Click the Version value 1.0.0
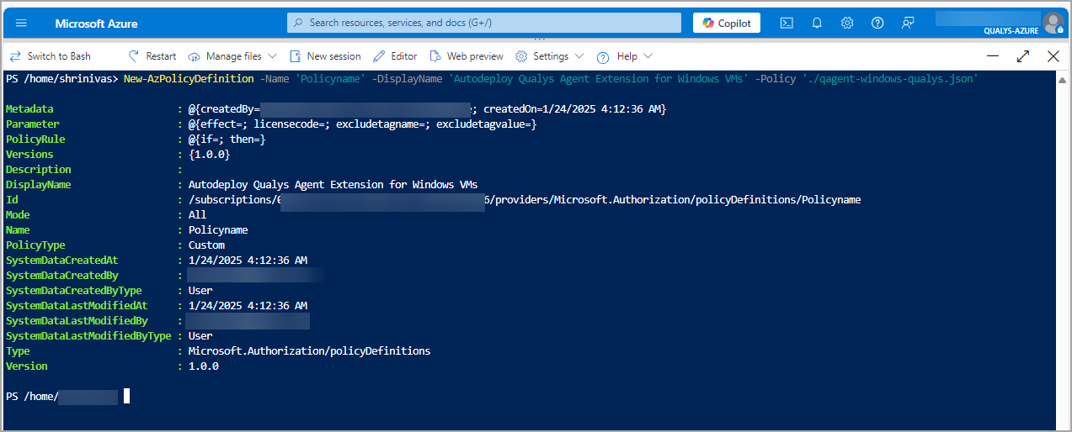 point(204,366)
